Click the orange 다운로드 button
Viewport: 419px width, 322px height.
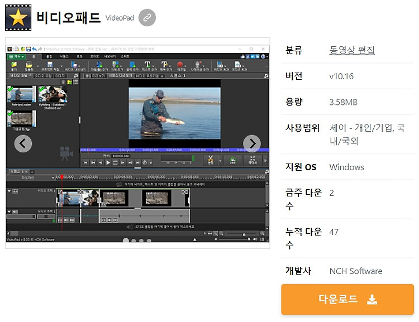coord(347,299)
